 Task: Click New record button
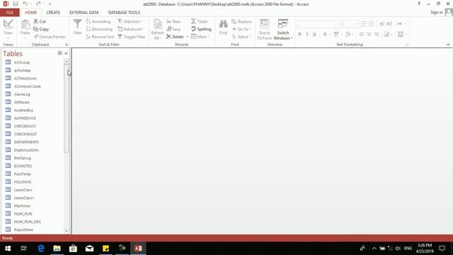[173, 21]
